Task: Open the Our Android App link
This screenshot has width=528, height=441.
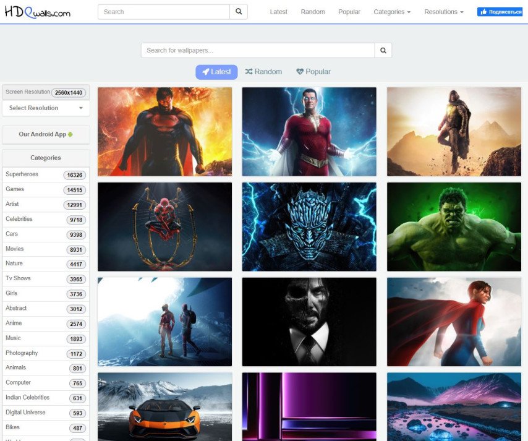Action: [46, 134]
